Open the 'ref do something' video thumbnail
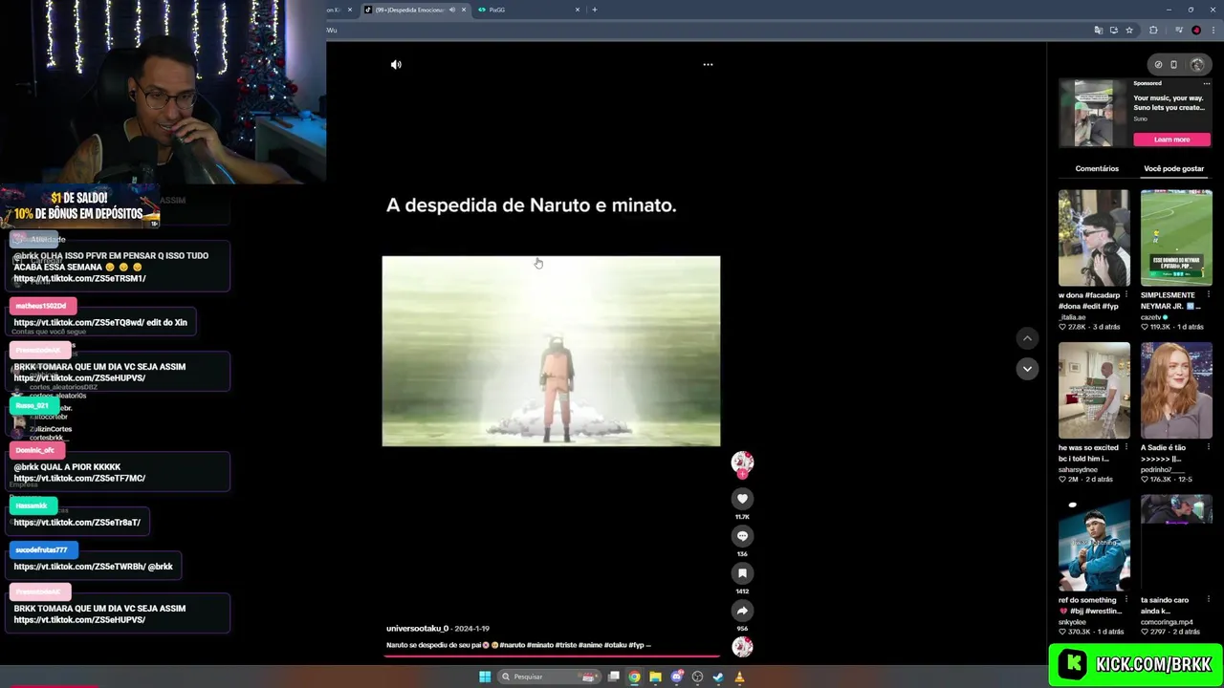The height and width of the screenshot is (688, 1224). pos(1094,543)
